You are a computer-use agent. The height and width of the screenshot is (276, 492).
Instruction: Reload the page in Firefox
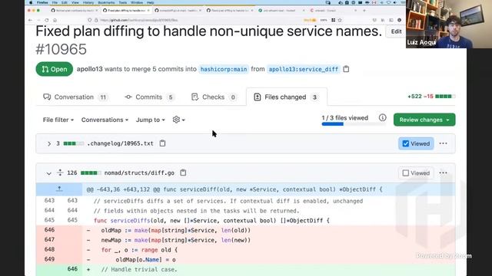pyautogui.click(x=46, y=20)
